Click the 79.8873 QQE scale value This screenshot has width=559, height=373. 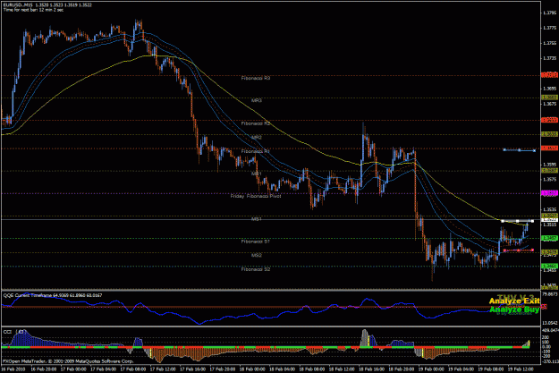click(549, 294)
